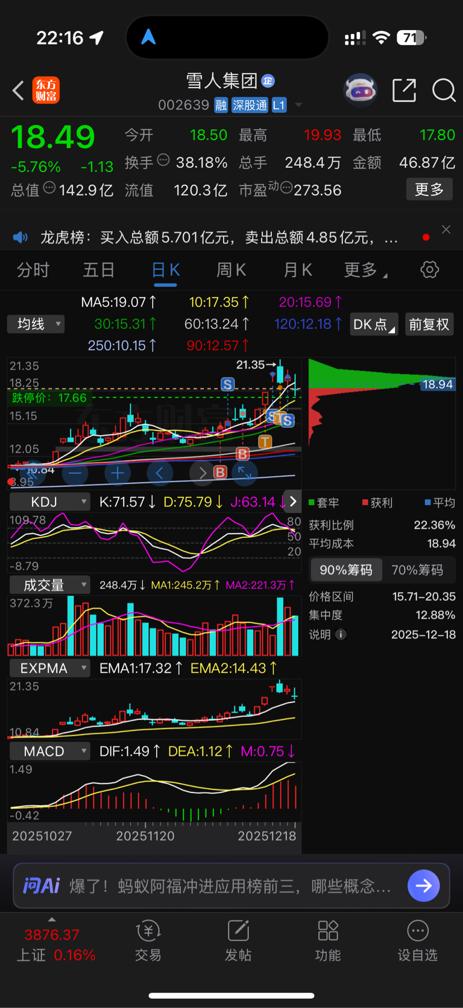The height and width of the screenshot is (1008, 463).
Task: Tap the battery indicator in status bar
Action: [411, 38]
